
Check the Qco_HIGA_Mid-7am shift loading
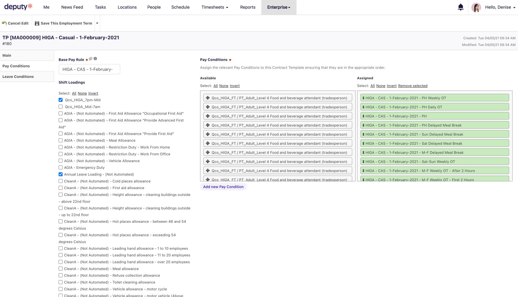tap(61, 107)
